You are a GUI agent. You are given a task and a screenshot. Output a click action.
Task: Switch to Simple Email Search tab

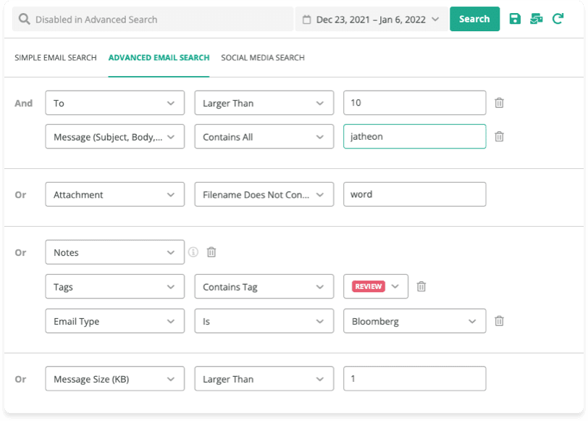(x=56, y=58)
